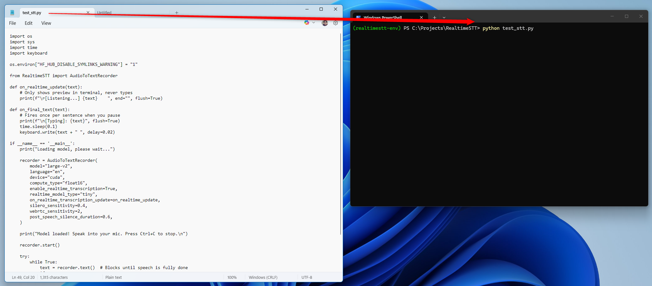Select the Windows PowerShell terminal tab

click(390, 18)
